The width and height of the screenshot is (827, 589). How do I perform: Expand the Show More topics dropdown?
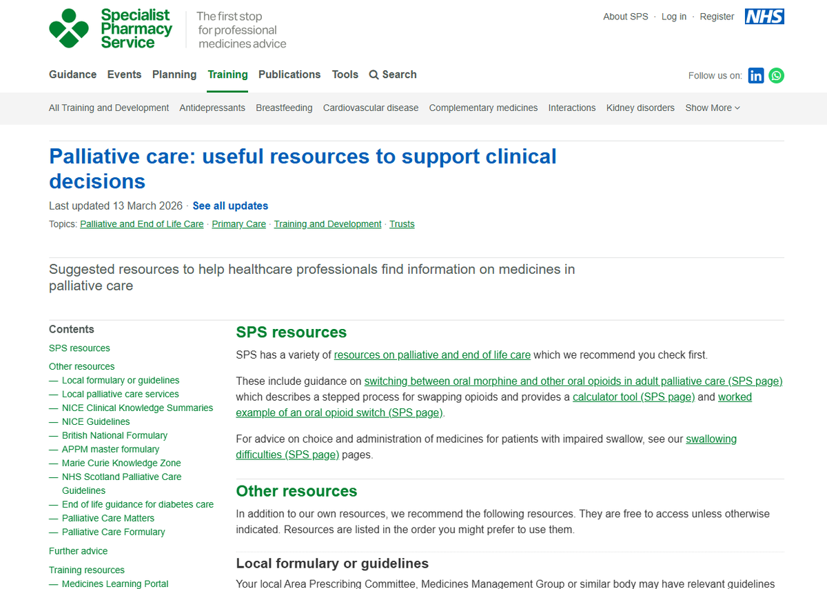coord(713,108)
